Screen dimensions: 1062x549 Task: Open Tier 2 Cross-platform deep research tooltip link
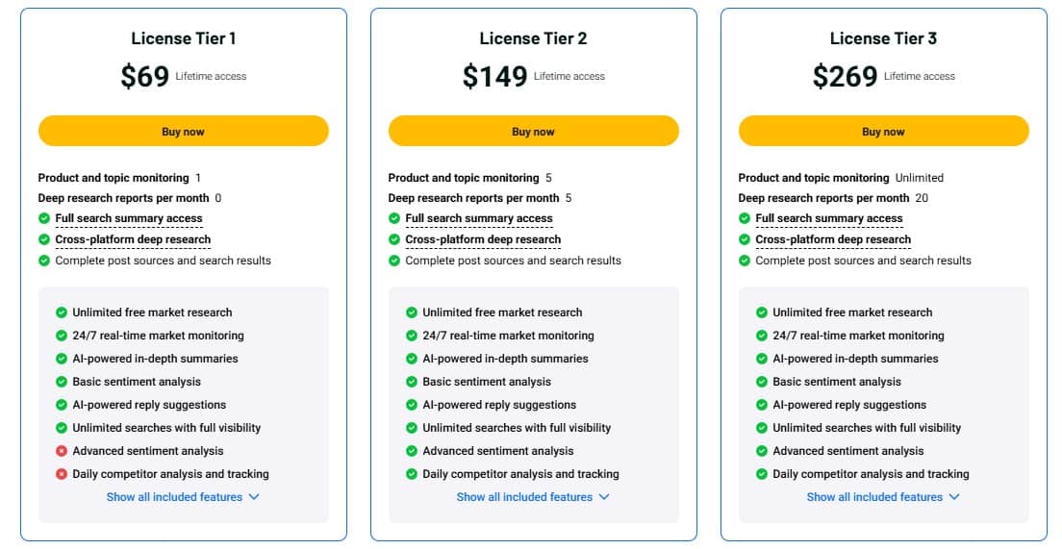[x=483, y=239]
